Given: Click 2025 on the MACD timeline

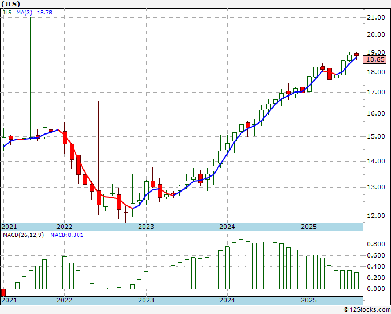Looking at the screenshot, I should coord(309,300).
